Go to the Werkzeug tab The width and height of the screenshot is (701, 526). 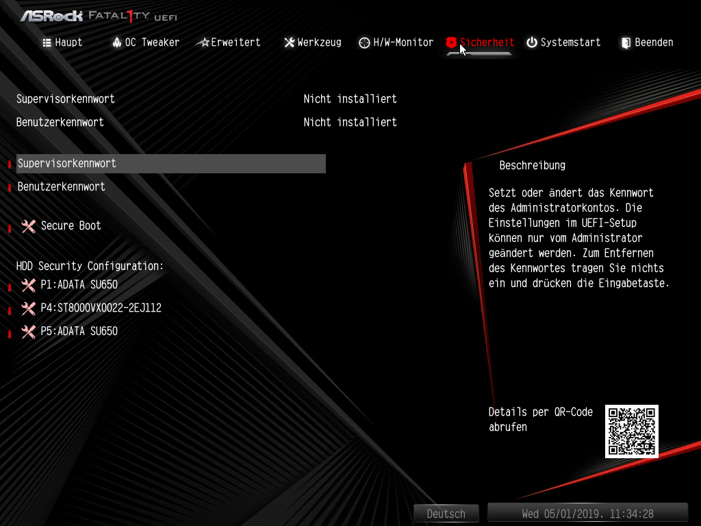pos(313,42)
